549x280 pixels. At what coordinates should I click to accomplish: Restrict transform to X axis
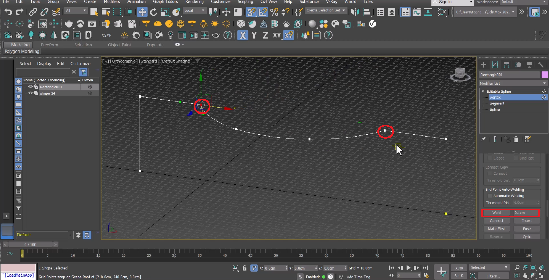(x=243, y=35)
